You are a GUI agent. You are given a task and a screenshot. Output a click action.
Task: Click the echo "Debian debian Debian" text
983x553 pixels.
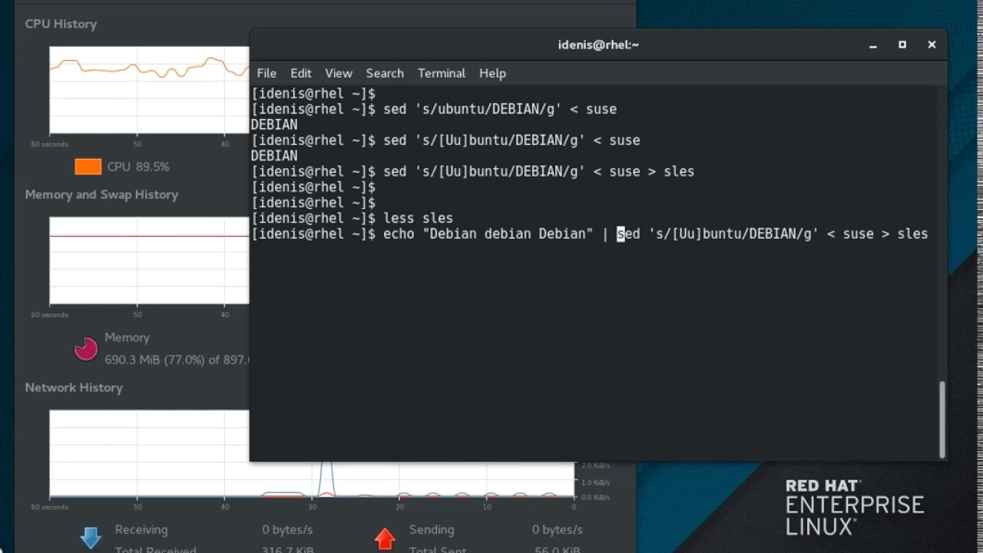pyautogui.click(x=488, y=233)
